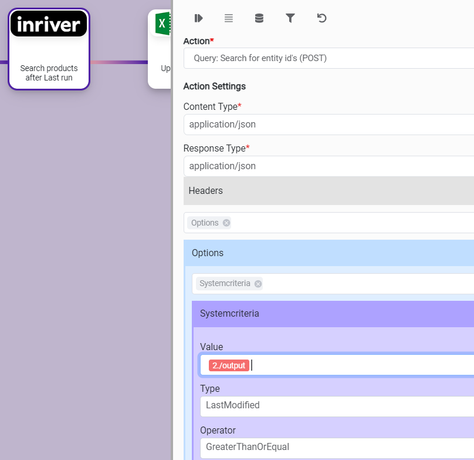The image size is (474, 460).
Task: Open the Content Type dropdown
Action: (329, 125)
